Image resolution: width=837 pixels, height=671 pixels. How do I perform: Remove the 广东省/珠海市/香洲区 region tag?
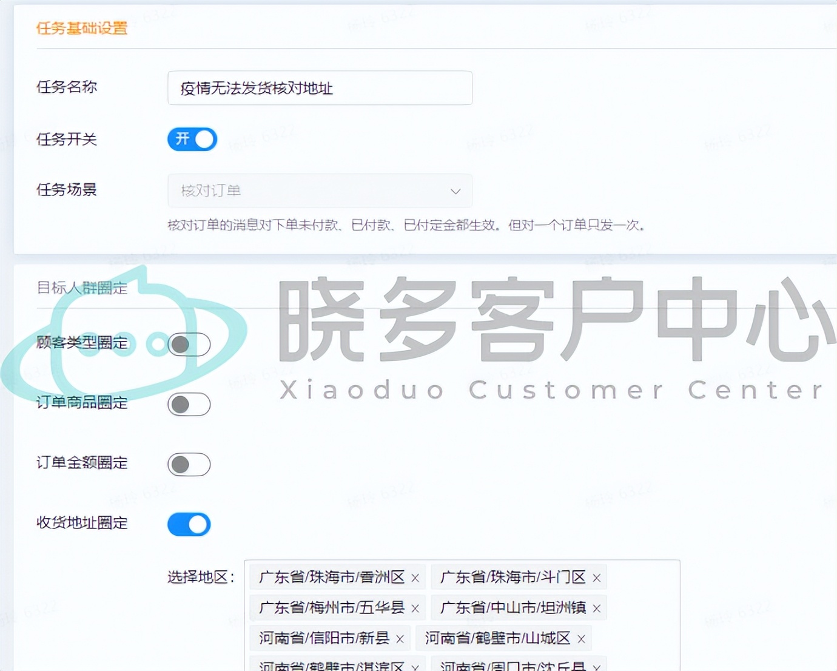[415, 578]
